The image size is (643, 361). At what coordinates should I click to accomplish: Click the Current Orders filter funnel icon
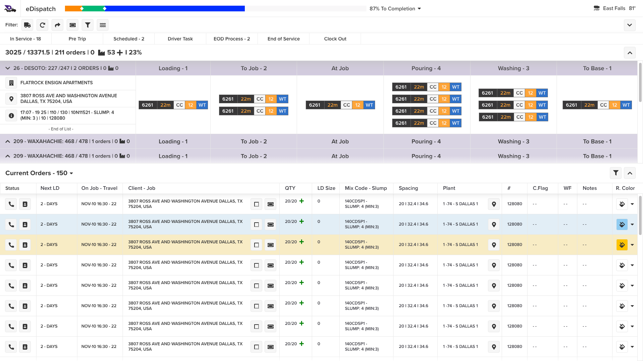(616, 173)
